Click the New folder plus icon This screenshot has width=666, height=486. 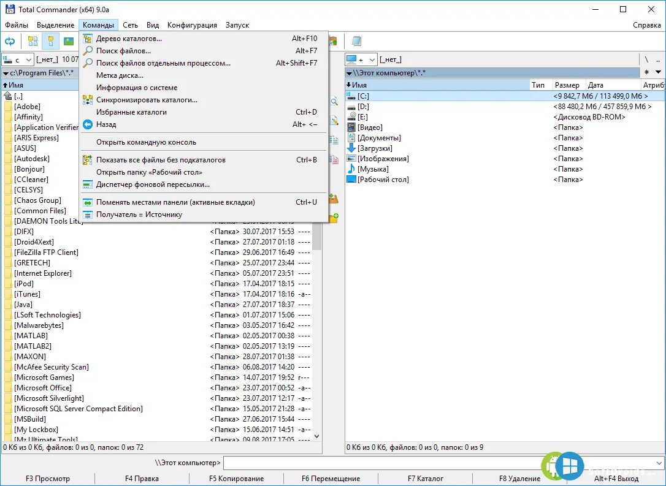(x=334, y=218)
